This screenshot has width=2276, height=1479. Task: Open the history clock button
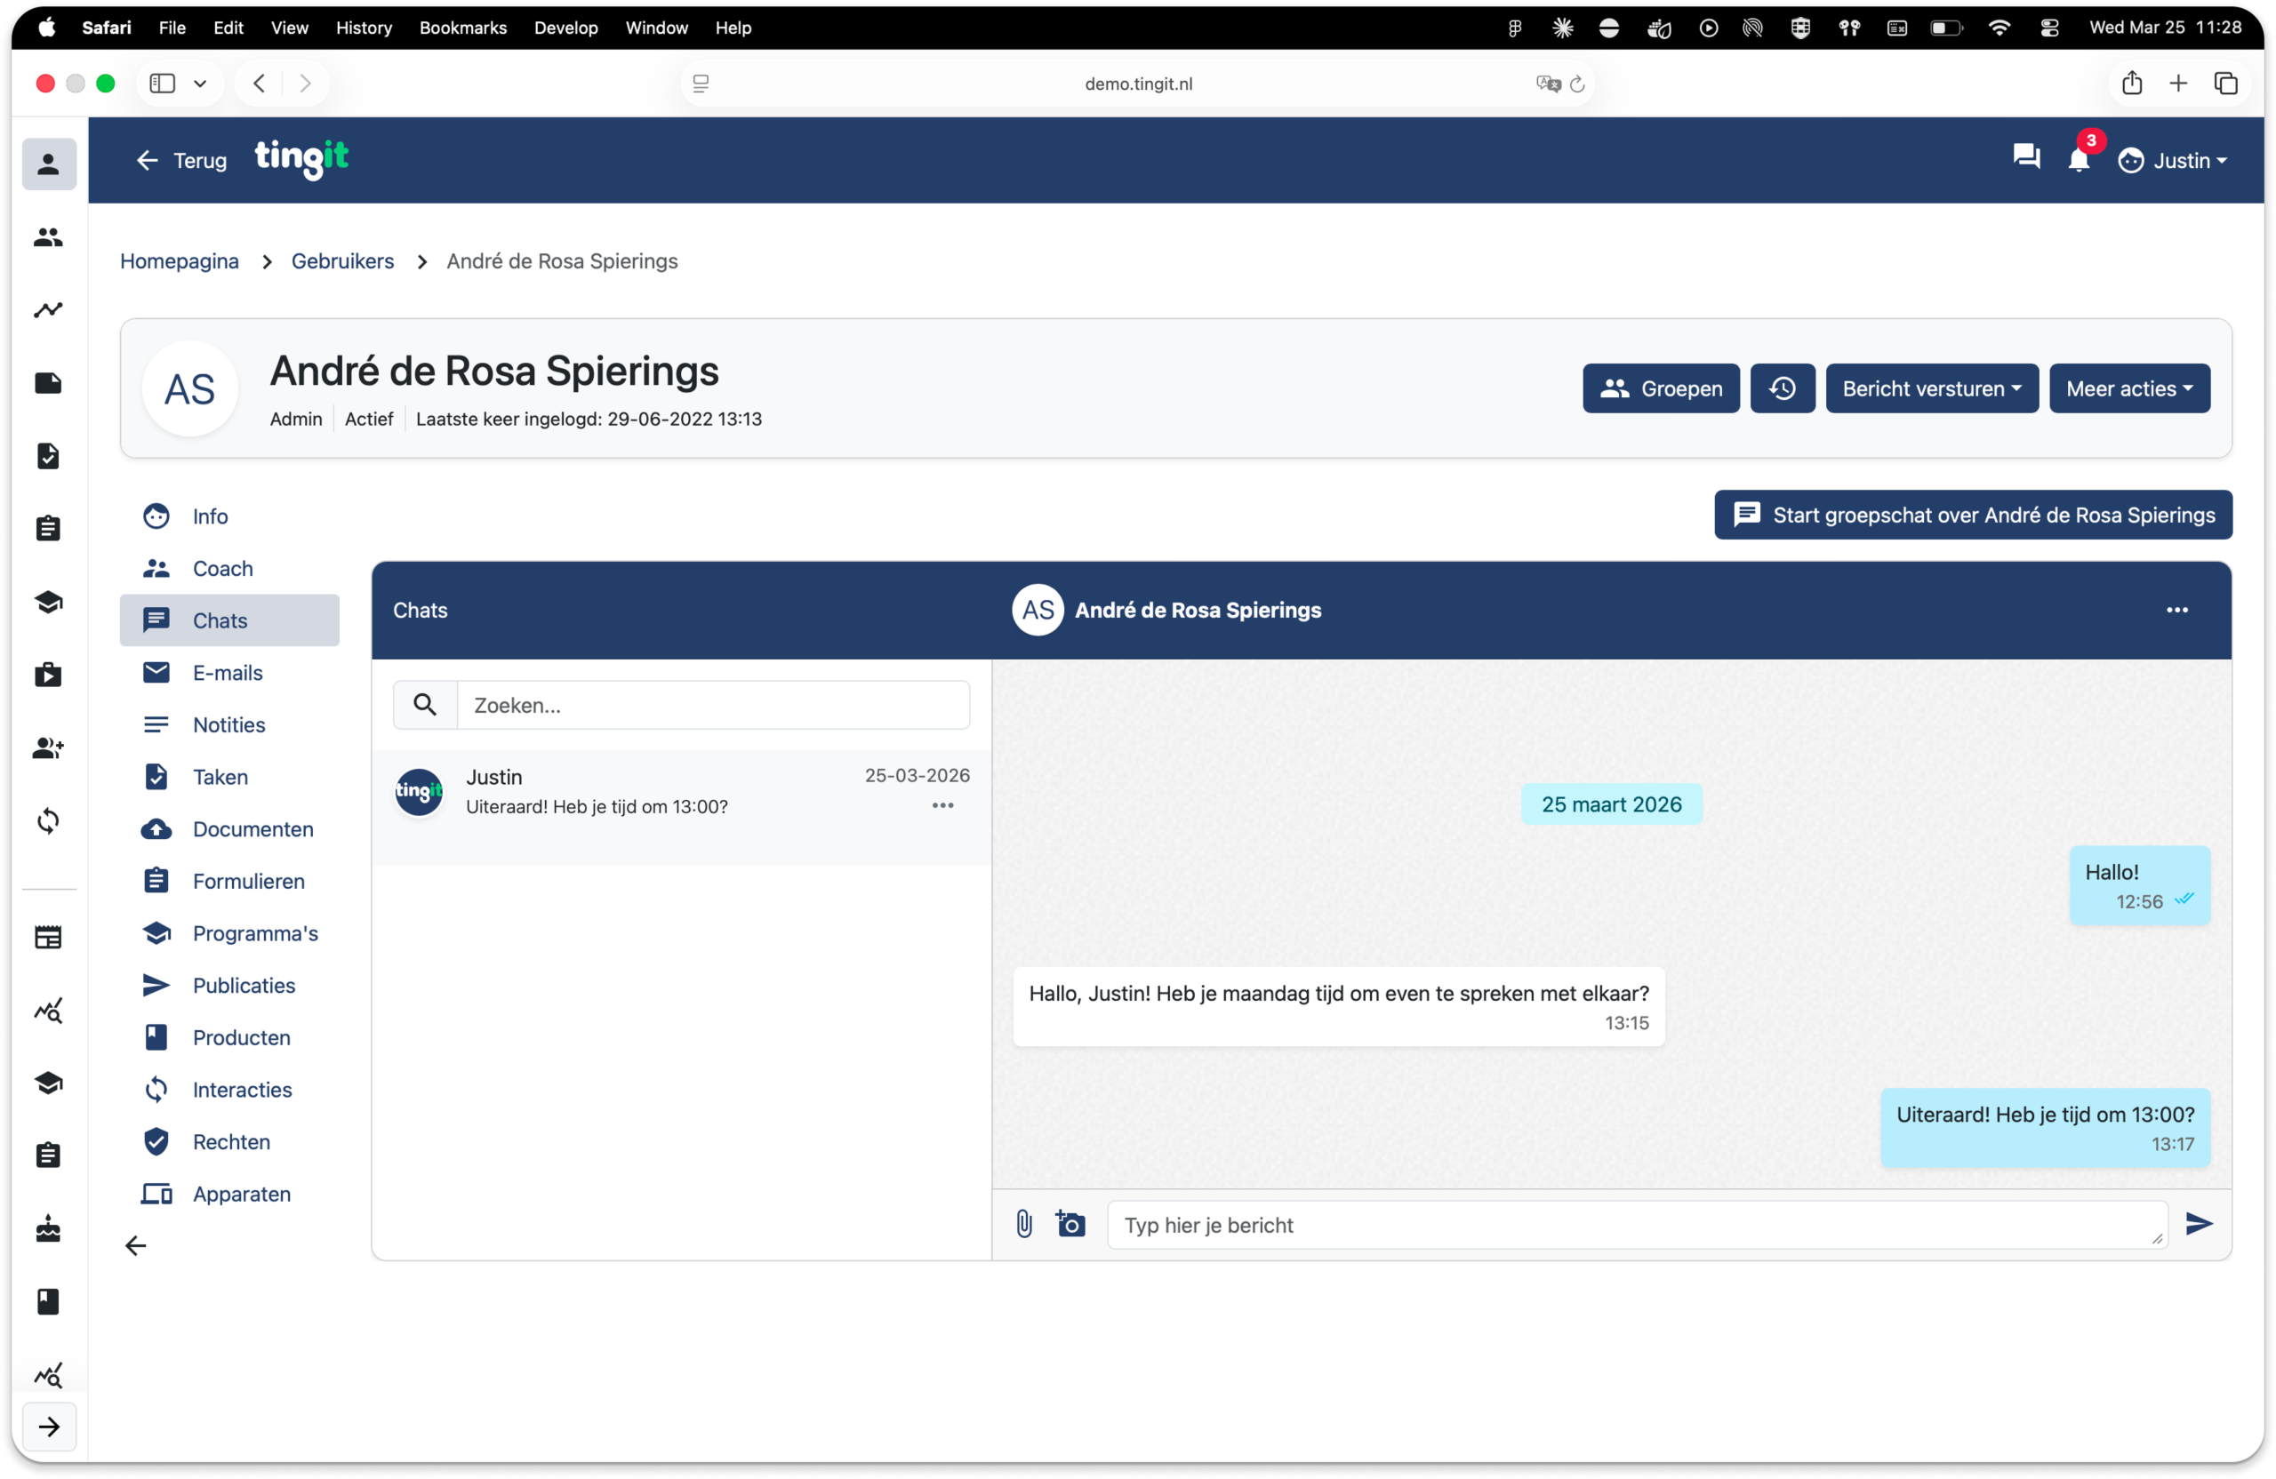click(x=1783, y=388)
